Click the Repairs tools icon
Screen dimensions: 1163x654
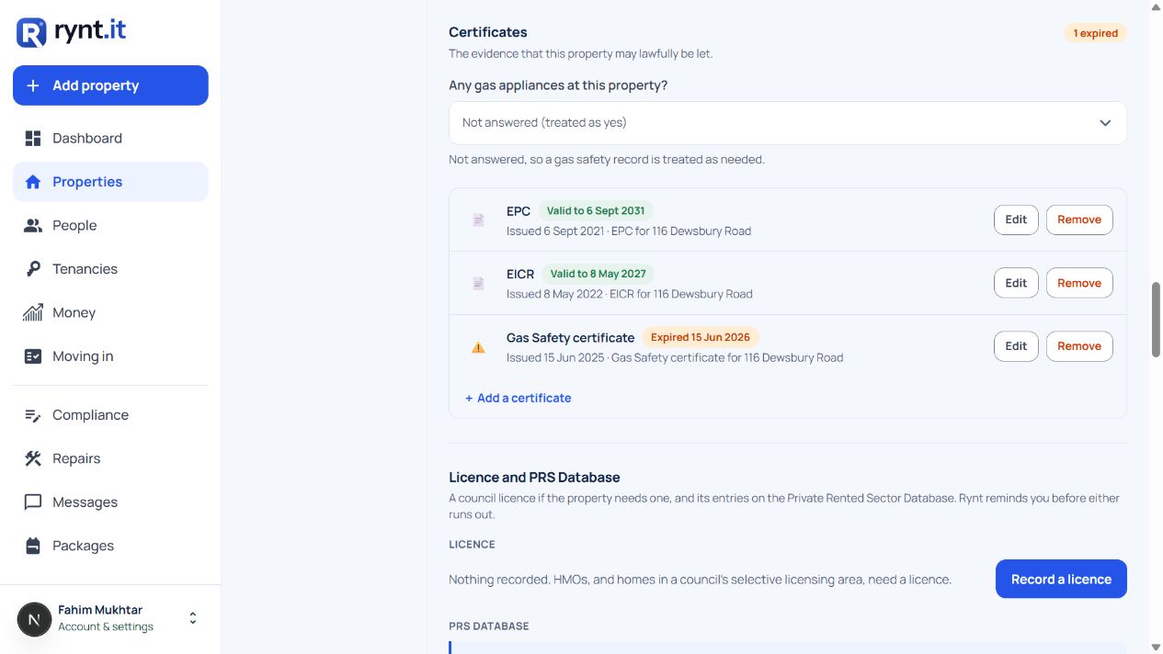click(33, 458)
